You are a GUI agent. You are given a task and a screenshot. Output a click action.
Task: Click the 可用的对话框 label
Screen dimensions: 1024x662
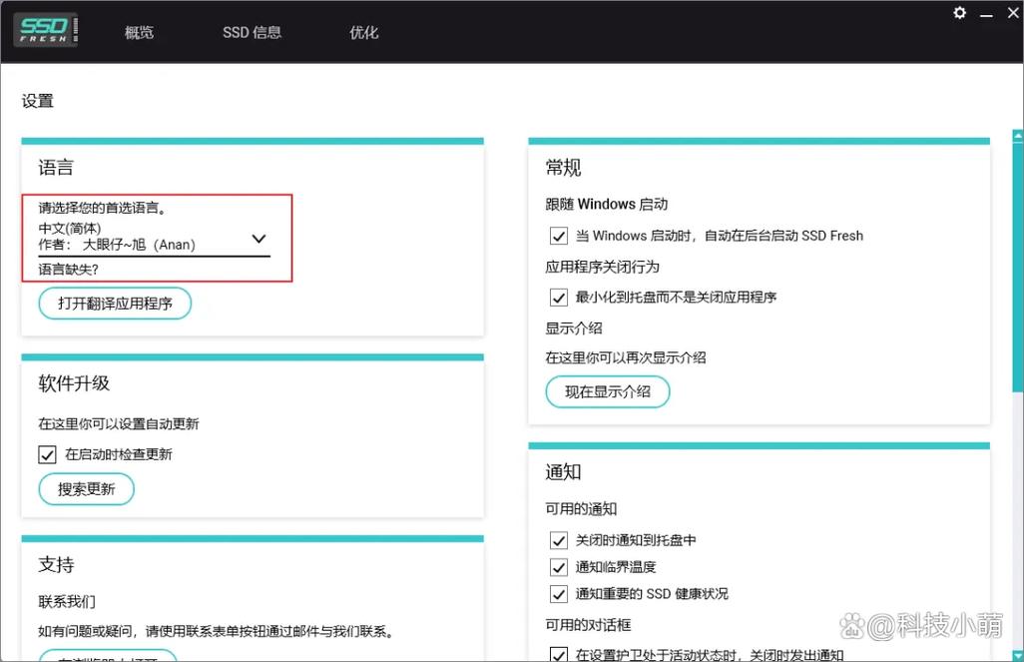click(x=588, y=625)
